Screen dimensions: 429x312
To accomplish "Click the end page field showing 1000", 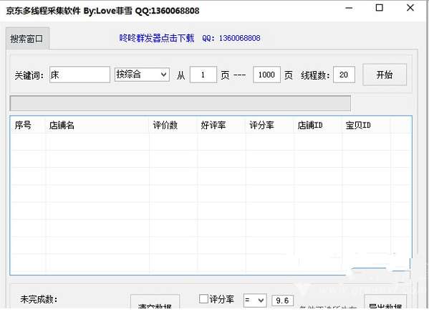I will coord(266,75).
